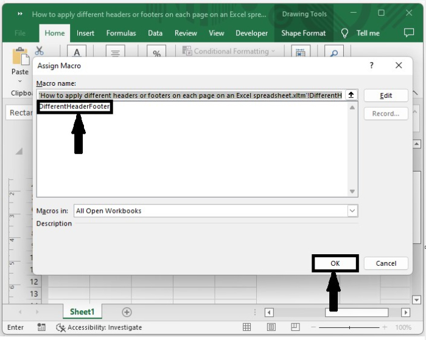Click the Name Box showing Rectangle
Viewport: 426px width, 340px height.
click(x=19, y=113)
